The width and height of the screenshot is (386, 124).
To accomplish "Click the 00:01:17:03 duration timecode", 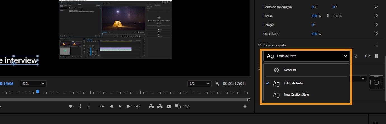I will point(234,84).
